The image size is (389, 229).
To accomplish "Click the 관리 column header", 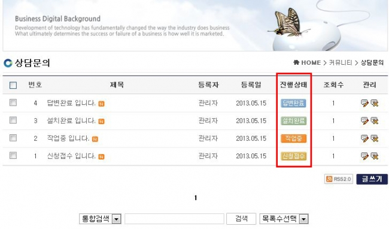I will (x=369, y=85).
